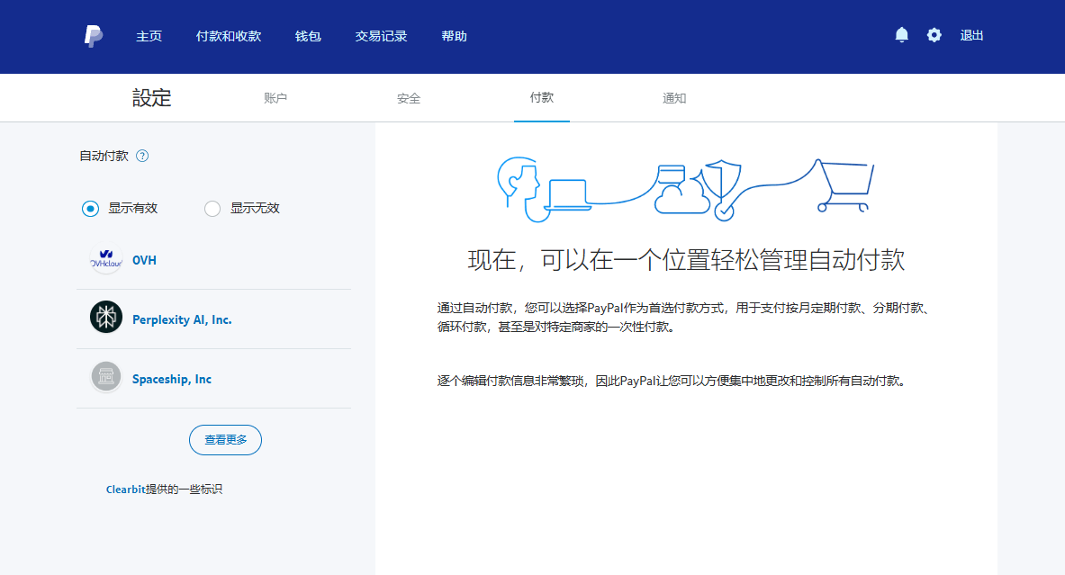Switch to the 账户 tab
The width and height of the screenshot is (1065, 575).
[275, 98]
